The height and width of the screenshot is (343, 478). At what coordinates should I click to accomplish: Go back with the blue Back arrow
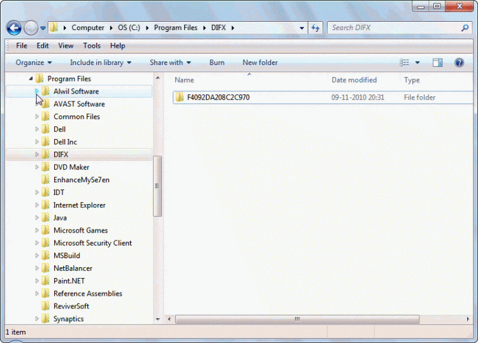coord(14,28)
